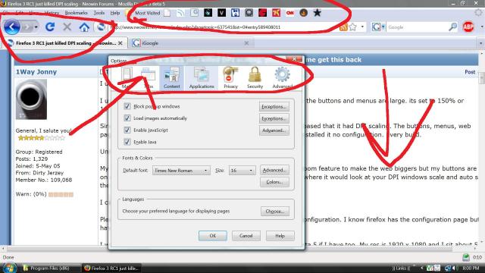Stop loading with the X icon
Viewport: 485px width, 273px height.
[x=67, y=27]
